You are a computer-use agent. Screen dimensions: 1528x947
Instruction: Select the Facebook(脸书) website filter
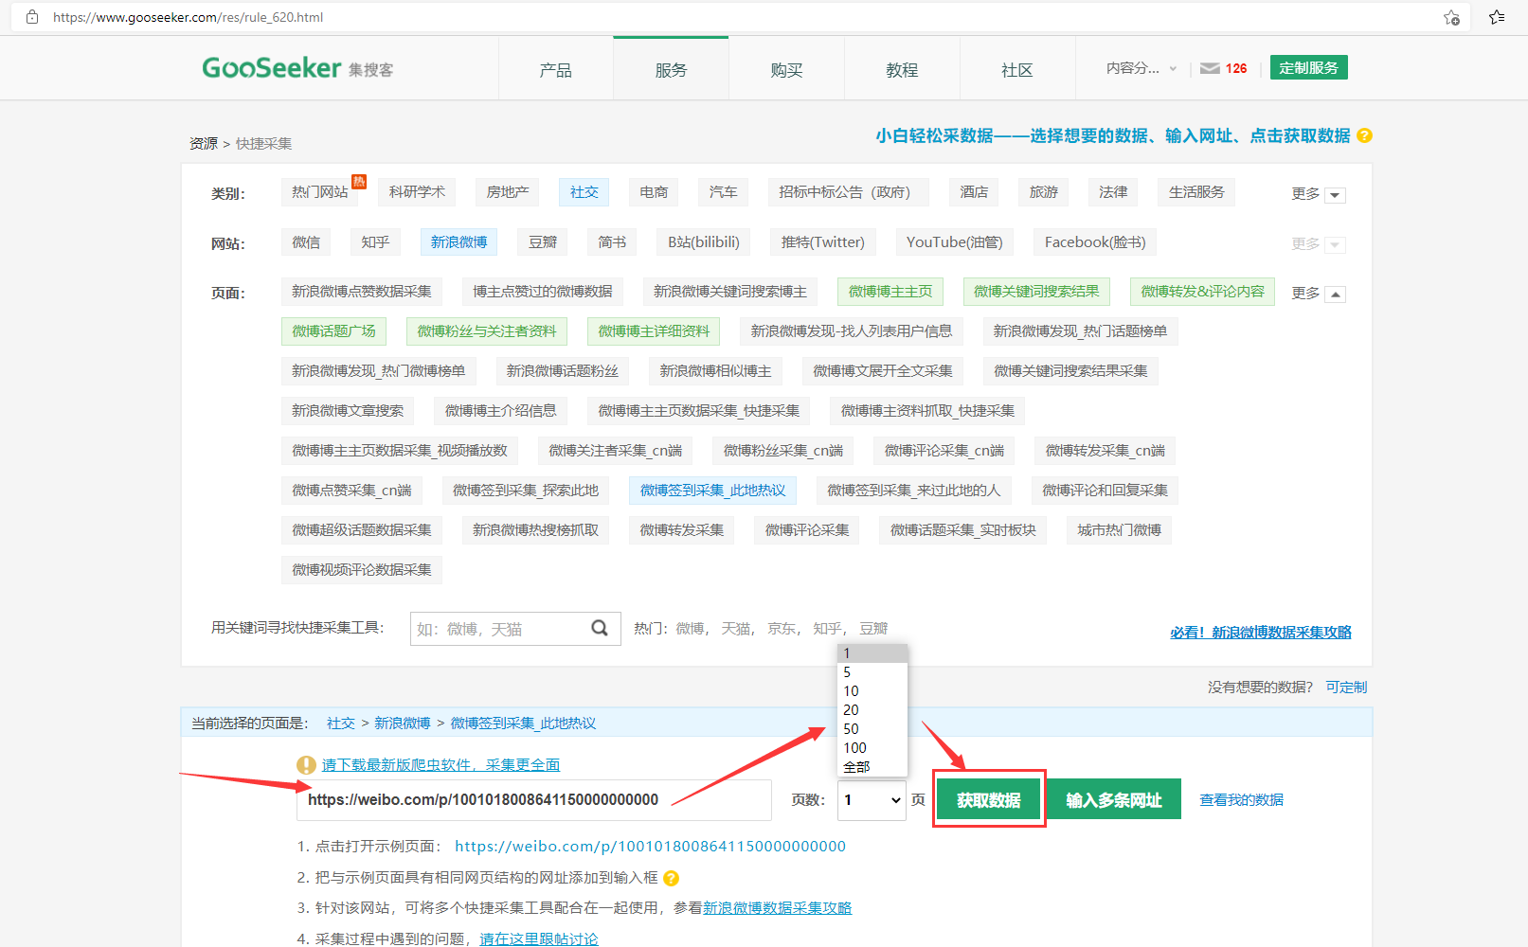pos(1095,242)
